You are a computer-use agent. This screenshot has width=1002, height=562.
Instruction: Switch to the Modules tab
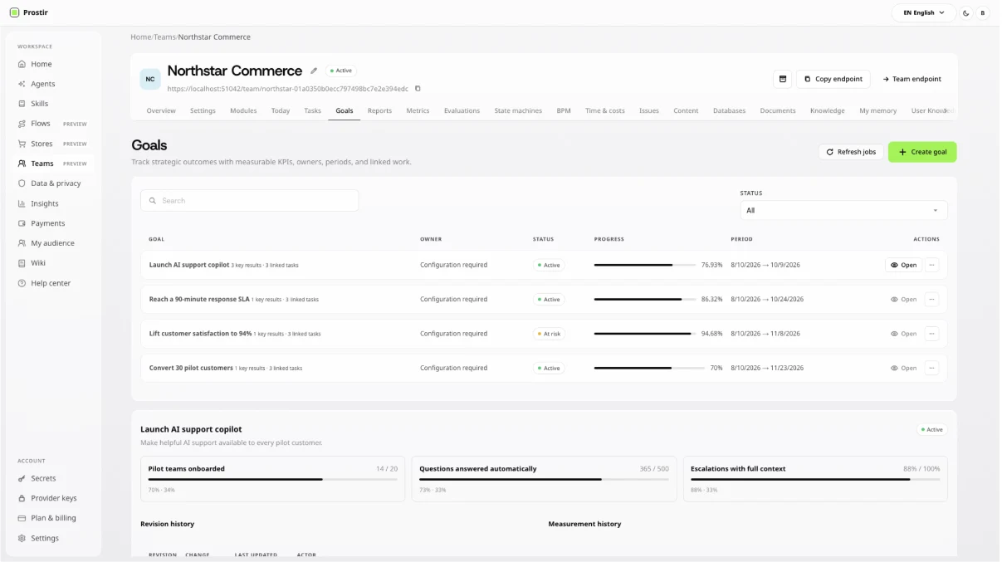pos(243,110)
